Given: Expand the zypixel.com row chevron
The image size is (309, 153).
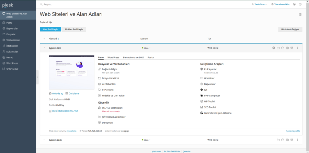Looking at the screenshot, I should click(x=44, y=140).
